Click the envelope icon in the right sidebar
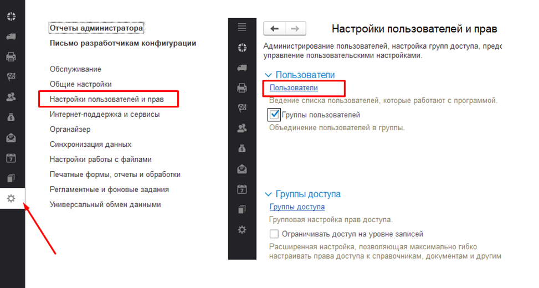Screen dimensions: 539x288 tap(242, 169)
